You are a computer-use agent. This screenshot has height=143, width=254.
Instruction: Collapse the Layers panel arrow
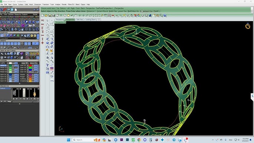(x=20, y=84)
